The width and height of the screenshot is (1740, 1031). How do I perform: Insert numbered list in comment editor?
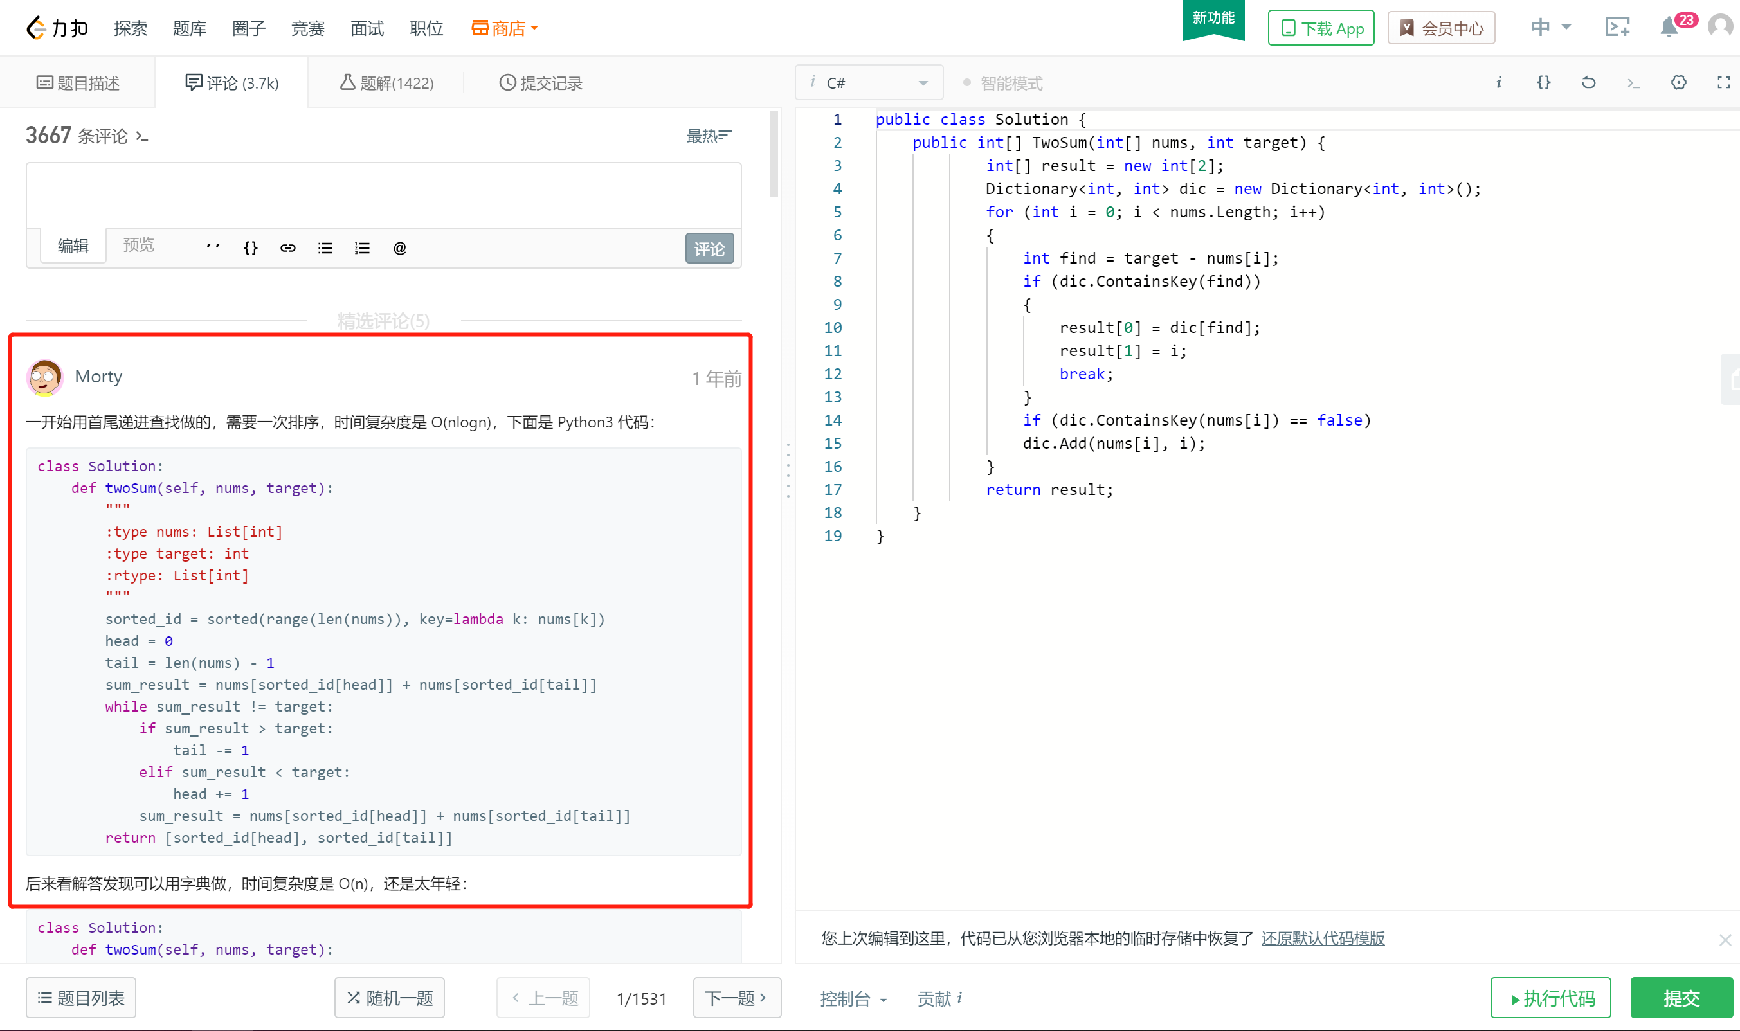point(362,248)
